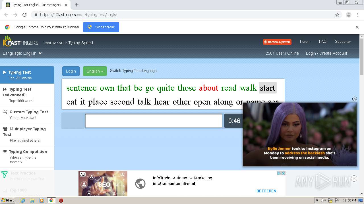Bookmark this page with the star icon
Image resolution: width=364 pixels, height=204 pixels.
(x=337, y=15)
